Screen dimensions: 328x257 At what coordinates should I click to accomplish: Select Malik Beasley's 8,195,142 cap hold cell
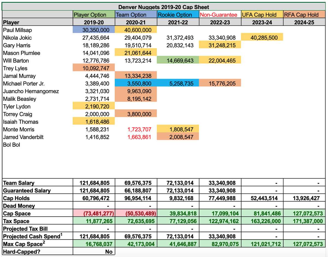[136, 99]
